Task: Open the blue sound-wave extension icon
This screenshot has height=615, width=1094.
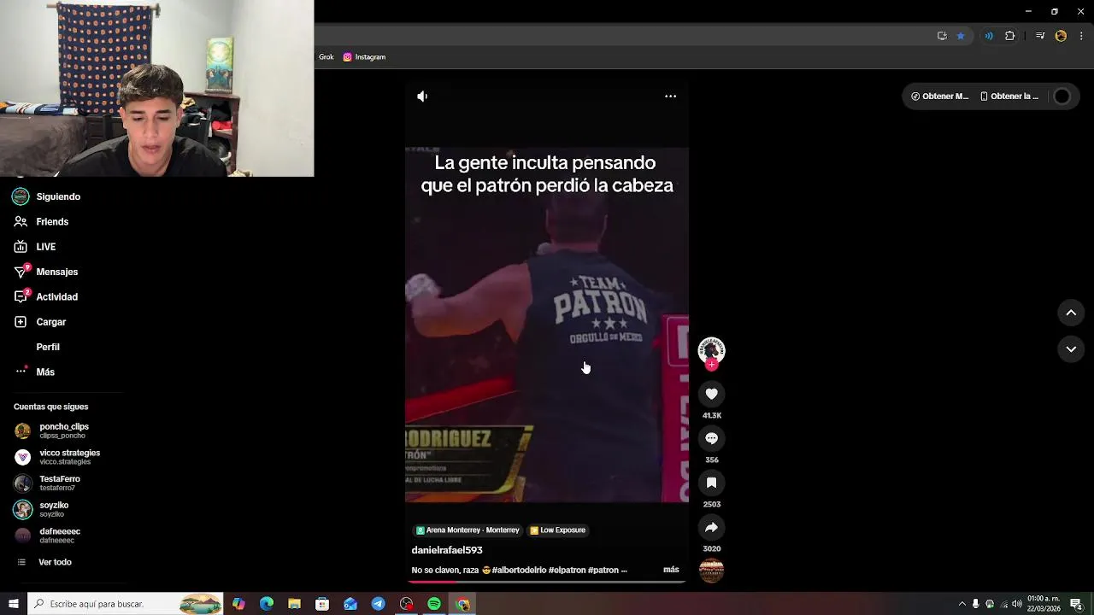Action: pos(989,36)
